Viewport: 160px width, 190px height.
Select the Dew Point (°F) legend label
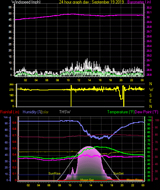[147, 112]
